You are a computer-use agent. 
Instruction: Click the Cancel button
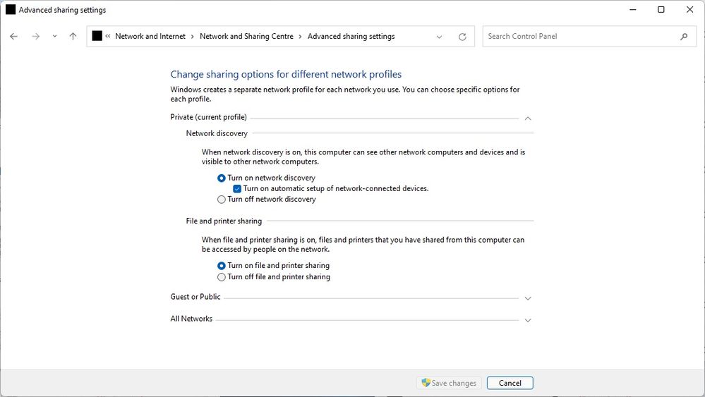pyautogui.click(x=510, y=383)
